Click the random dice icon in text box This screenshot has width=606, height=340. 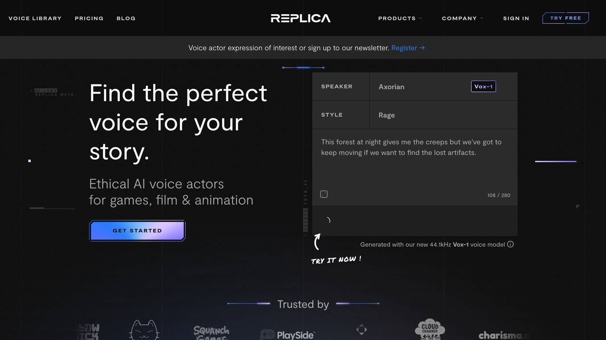324,194
